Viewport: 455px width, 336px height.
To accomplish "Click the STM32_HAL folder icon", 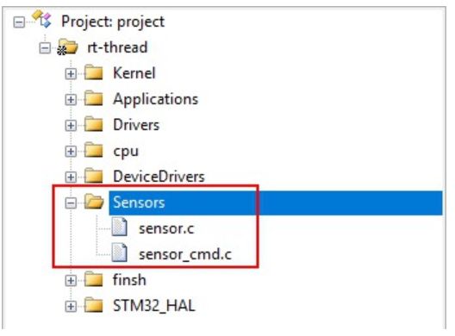I will pos(93,305).
